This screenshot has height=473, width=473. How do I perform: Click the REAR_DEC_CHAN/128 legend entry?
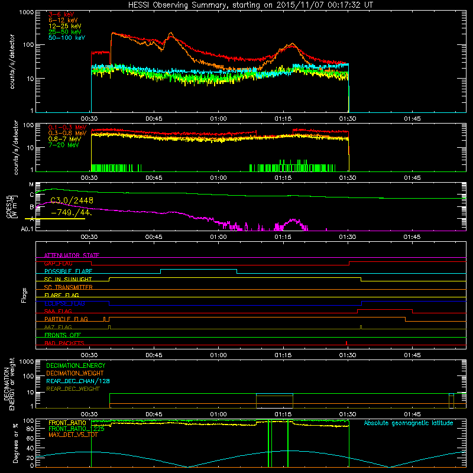tap(78, 381)
